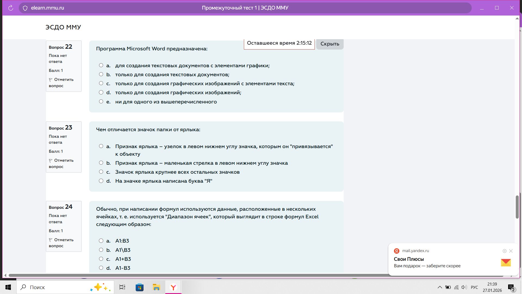Viewport: 522px width, 294px height.
Task: Dismiss the mail.yandex.ru notification
Action: (511, 251)
